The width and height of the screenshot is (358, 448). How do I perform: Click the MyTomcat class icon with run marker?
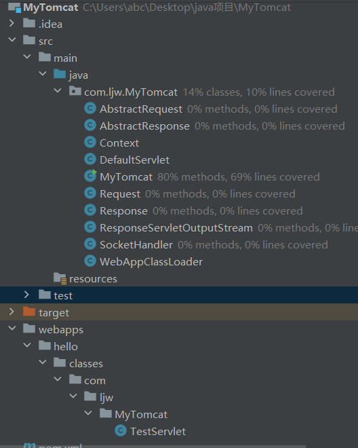pyautogui.click(x=90, y=176)
